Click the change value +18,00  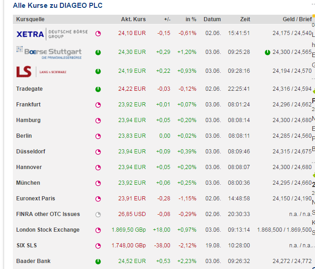tap(162, 230)
